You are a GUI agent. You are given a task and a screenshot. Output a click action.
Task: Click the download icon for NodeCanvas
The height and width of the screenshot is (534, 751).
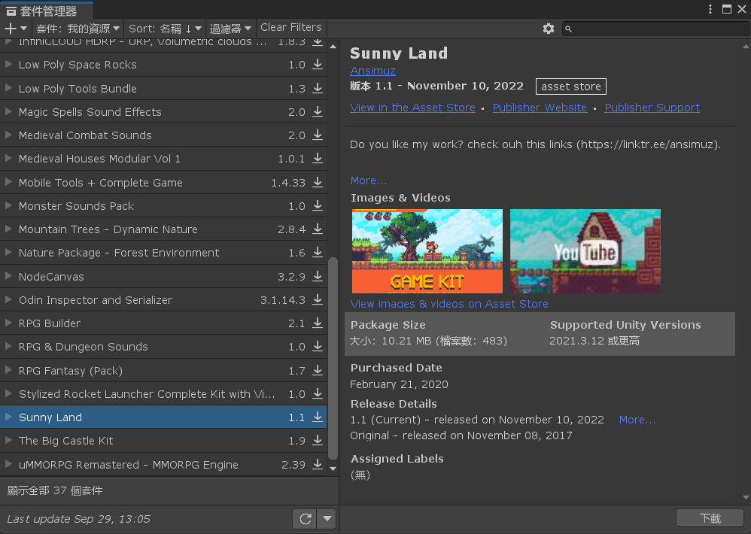pyautogui.click(x=318, y=276)
